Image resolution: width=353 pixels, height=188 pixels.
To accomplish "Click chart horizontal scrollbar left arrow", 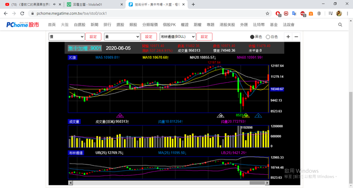I will [x=70, y=183].
